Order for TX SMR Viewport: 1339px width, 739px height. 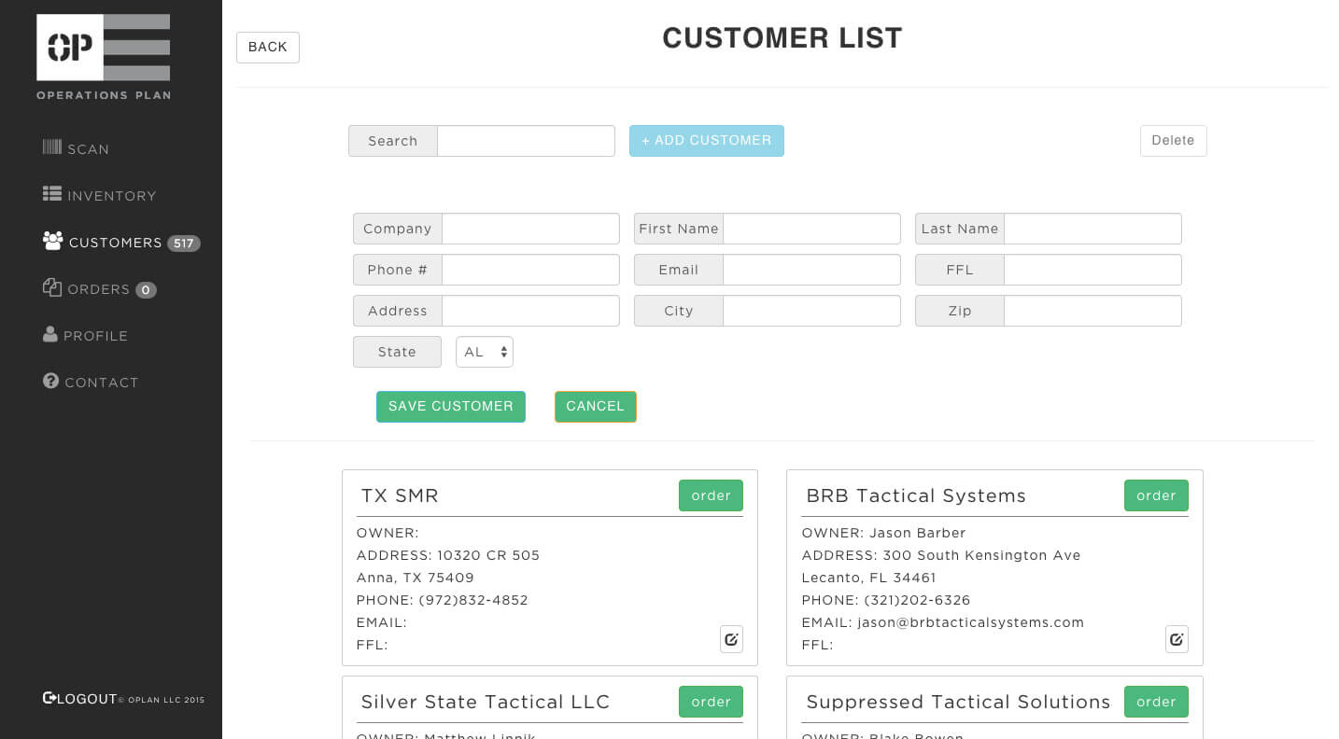click(x=711, y=495)
